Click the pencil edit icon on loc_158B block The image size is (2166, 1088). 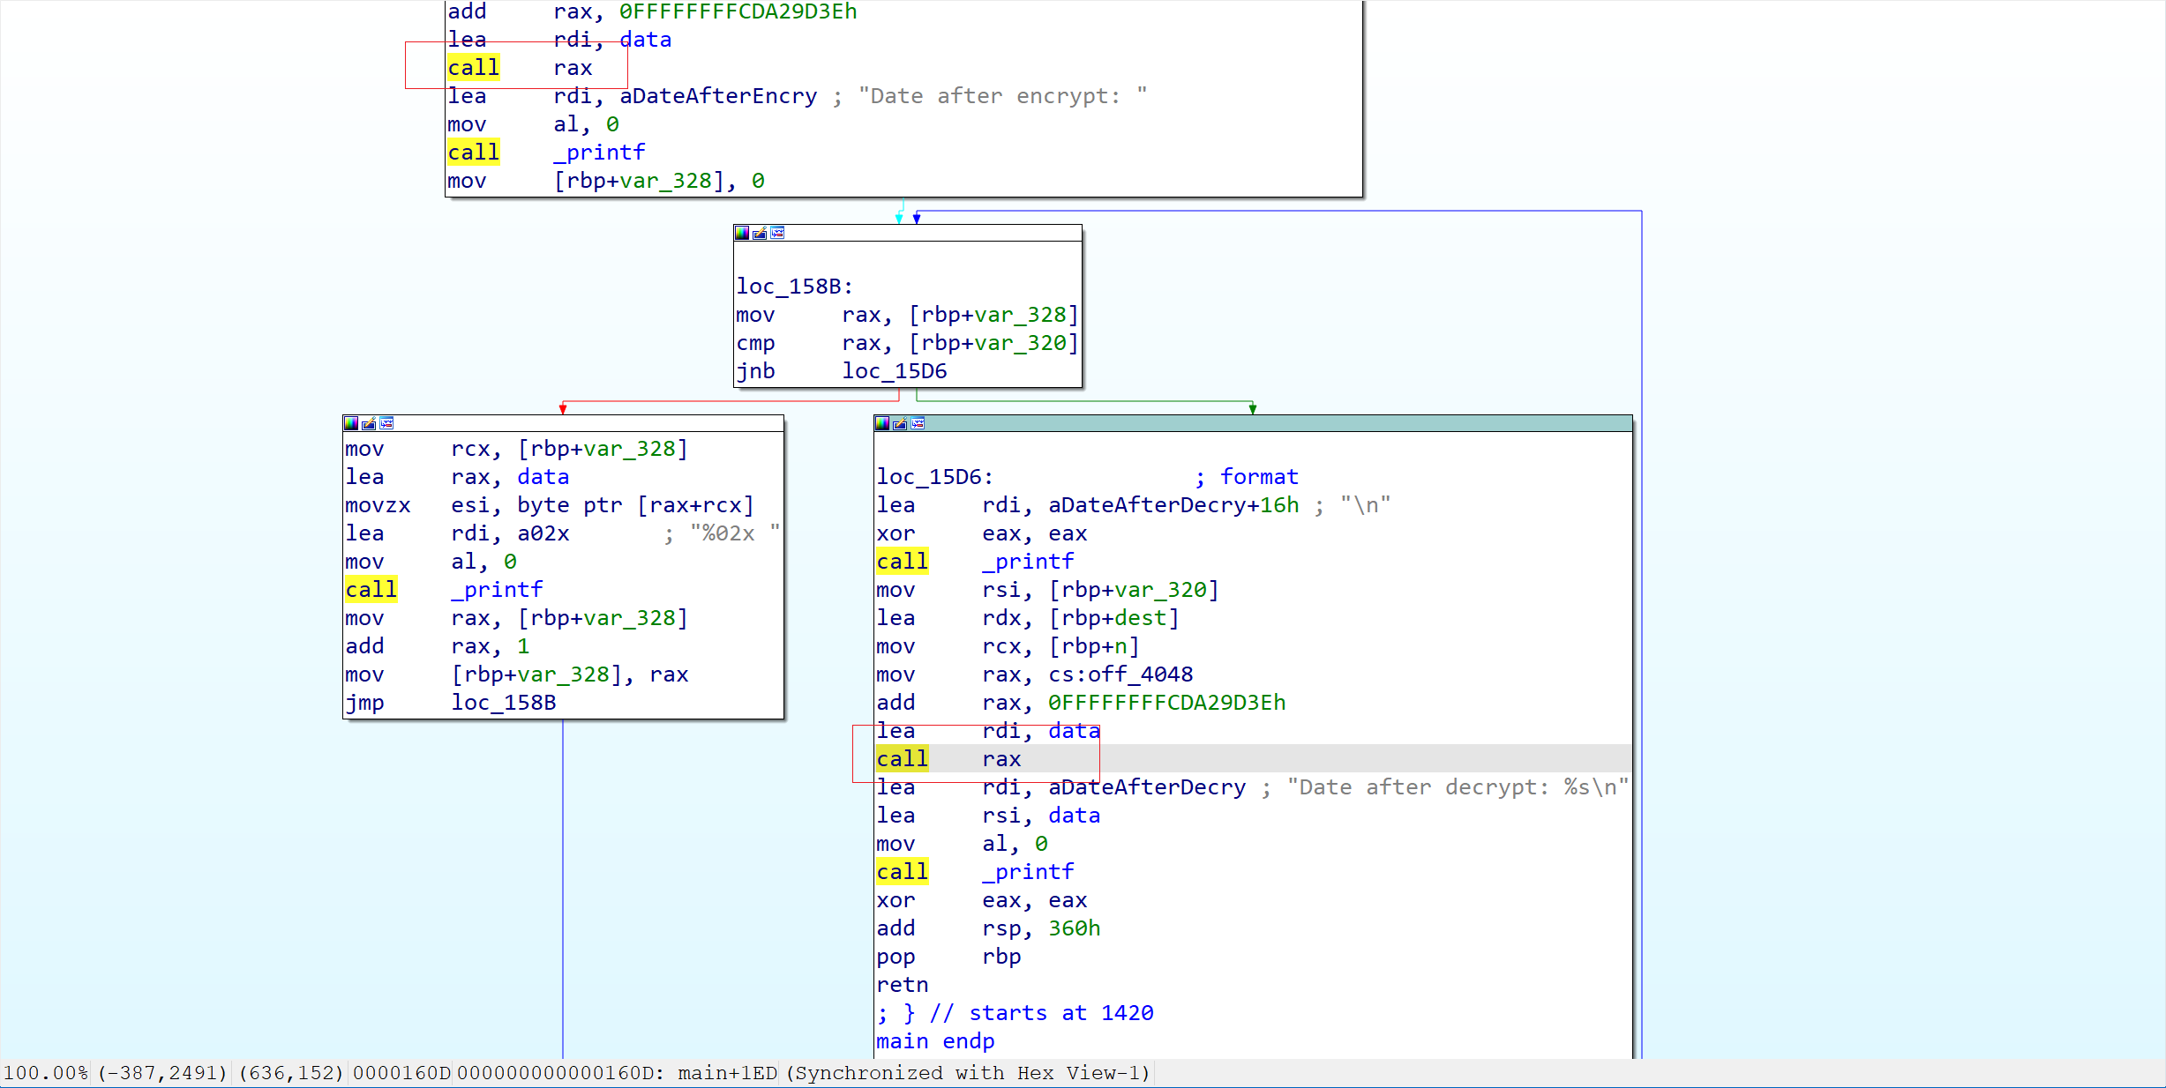point(760,233)
